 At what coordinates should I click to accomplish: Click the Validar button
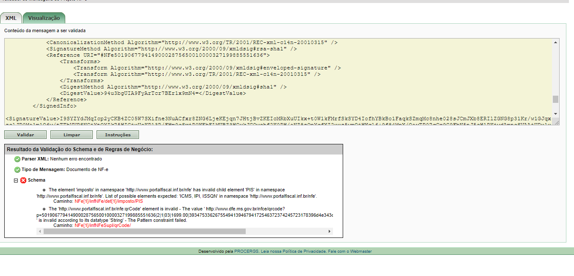click(x=25, y=135)
